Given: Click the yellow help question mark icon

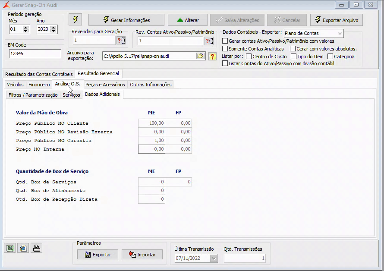Looking at the screenshot, I should 212,57.
